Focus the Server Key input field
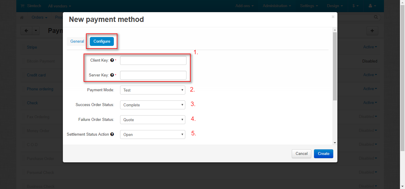The image size is (405, 189). coord(153,75)
